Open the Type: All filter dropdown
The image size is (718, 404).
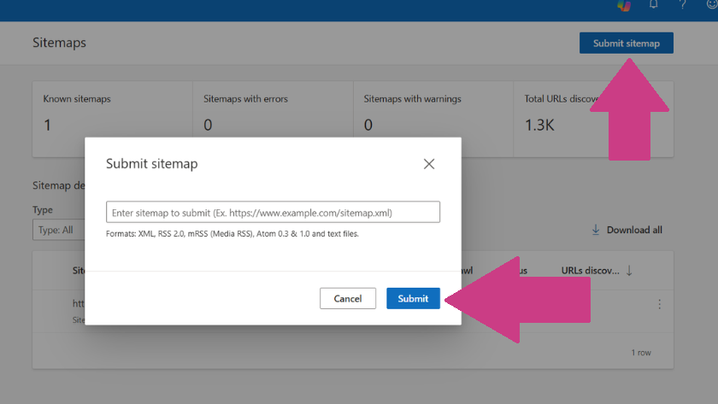pos(59,230)
